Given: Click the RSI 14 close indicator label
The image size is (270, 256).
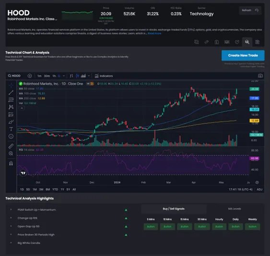Looking at the screenshot, I should pos(26,150).
